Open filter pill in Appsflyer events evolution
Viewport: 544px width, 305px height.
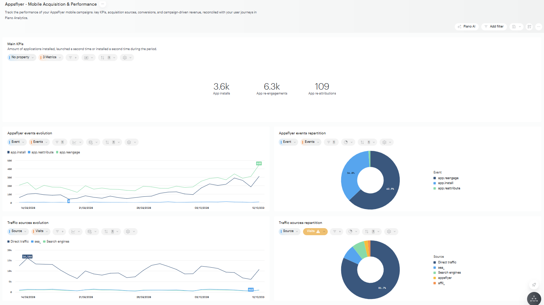point(60,142)
